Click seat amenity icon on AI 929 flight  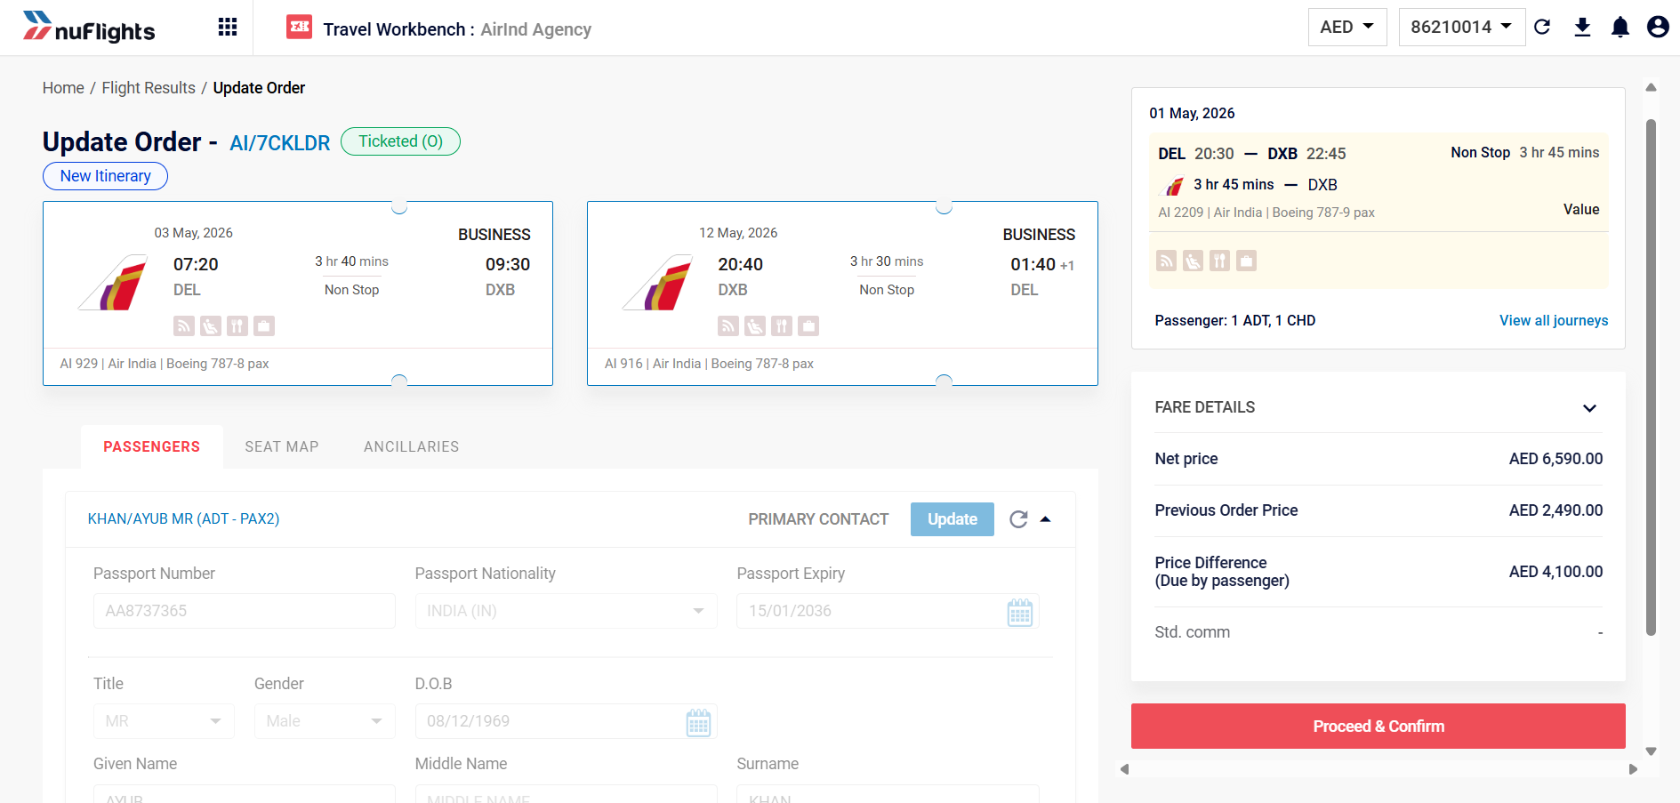[211, 326]
